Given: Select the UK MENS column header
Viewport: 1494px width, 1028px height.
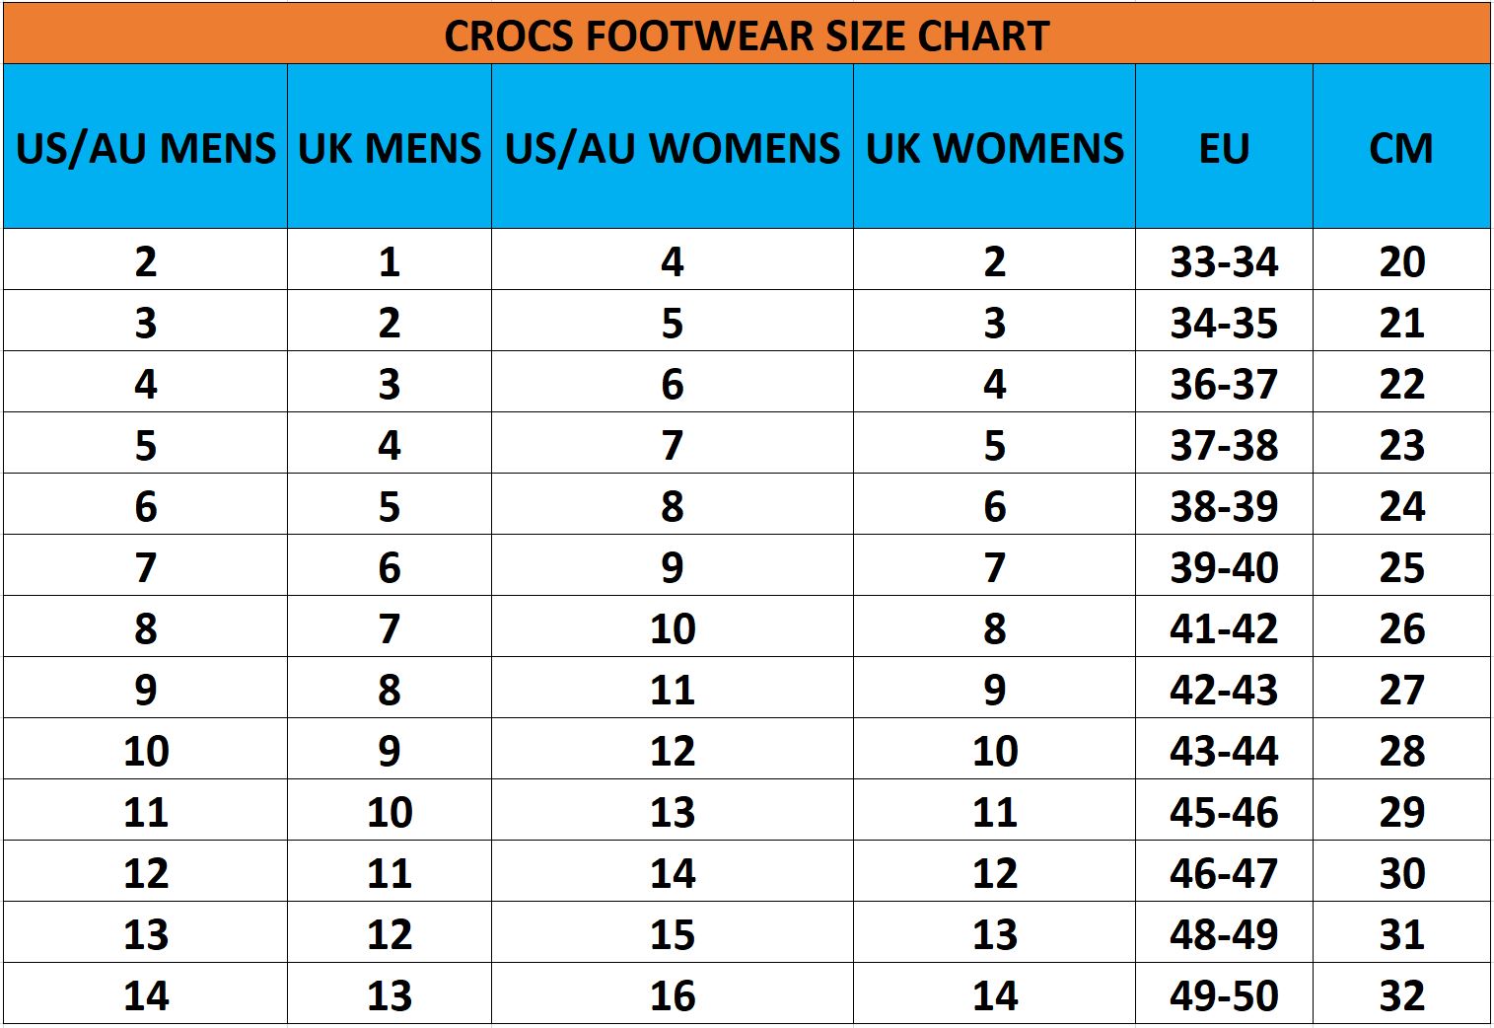Looking at the screenshot, I should click(x=390, y=147).
